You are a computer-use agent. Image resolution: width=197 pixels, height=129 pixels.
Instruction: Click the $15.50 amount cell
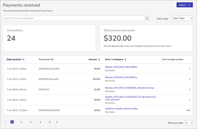tap(97, 79)
